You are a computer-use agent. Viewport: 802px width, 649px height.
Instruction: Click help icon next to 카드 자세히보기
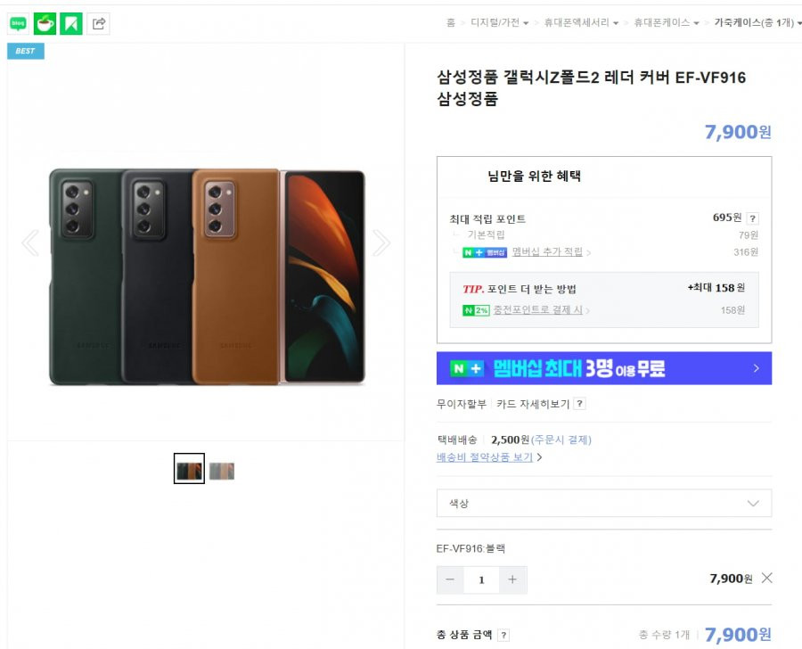[579, 404]
